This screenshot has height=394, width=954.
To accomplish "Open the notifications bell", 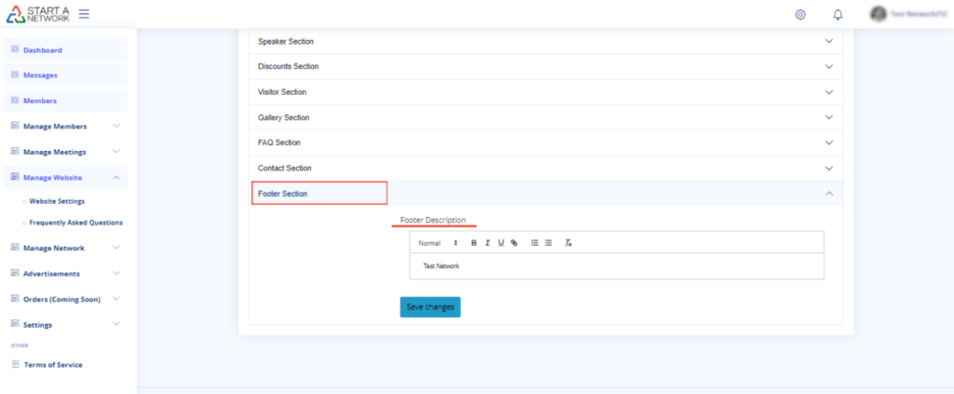I will 838,14.
